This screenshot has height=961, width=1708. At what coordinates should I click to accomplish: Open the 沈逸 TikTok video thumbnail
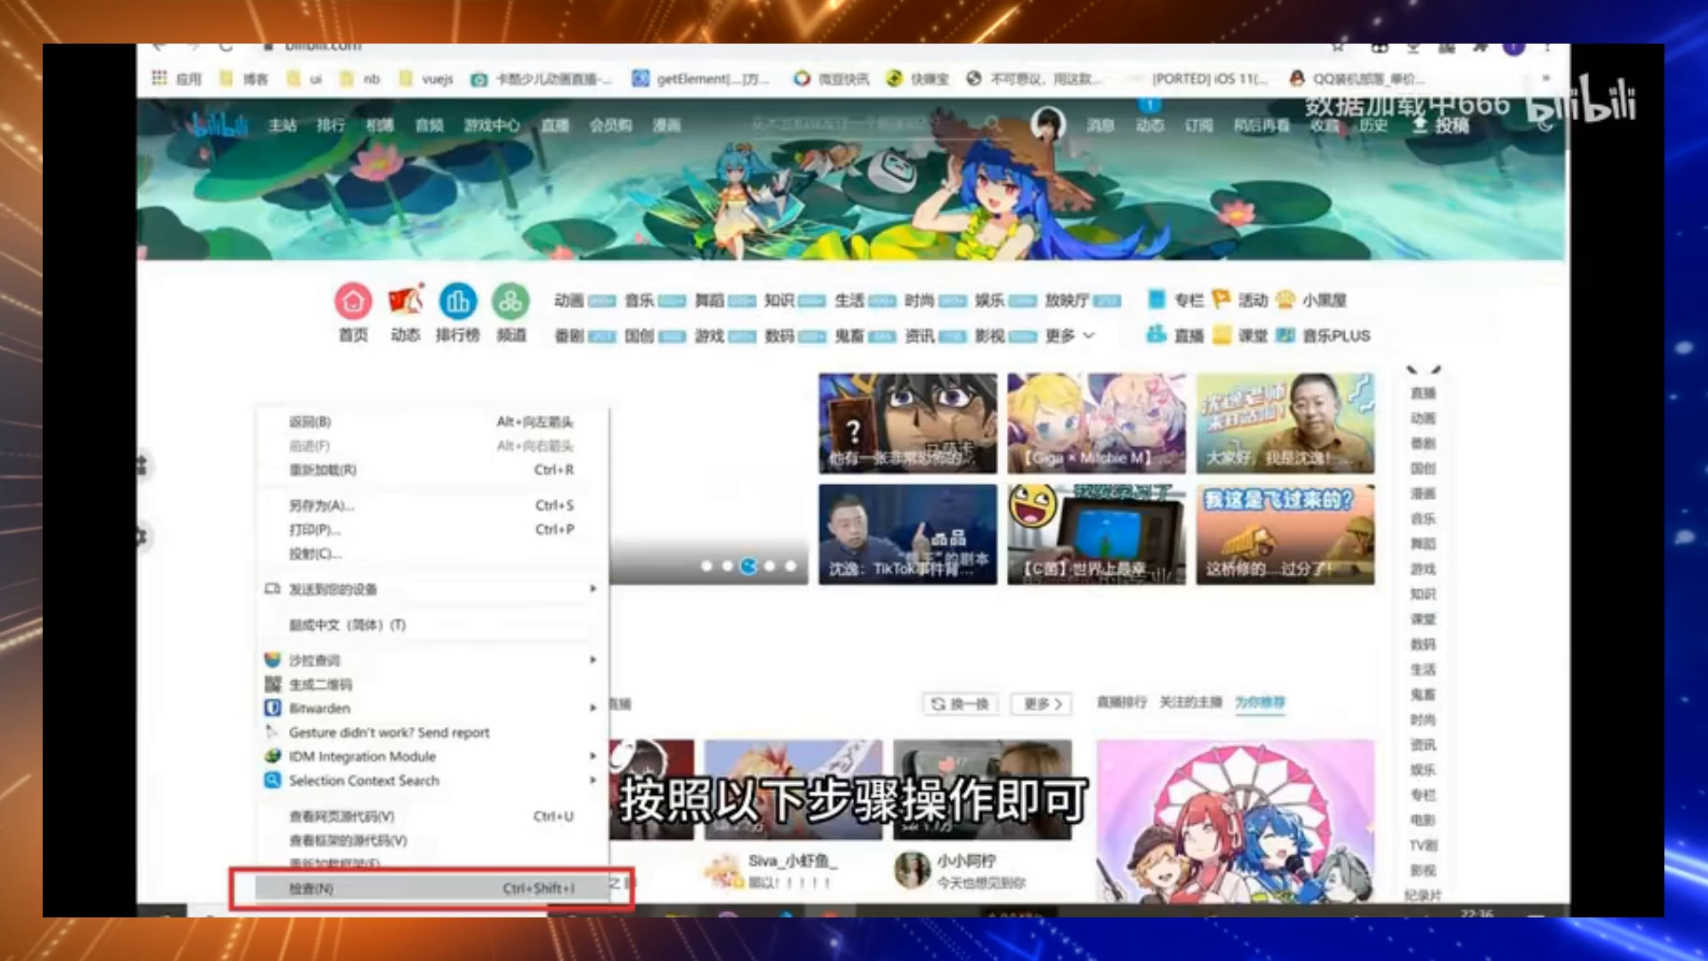(907, 534)
